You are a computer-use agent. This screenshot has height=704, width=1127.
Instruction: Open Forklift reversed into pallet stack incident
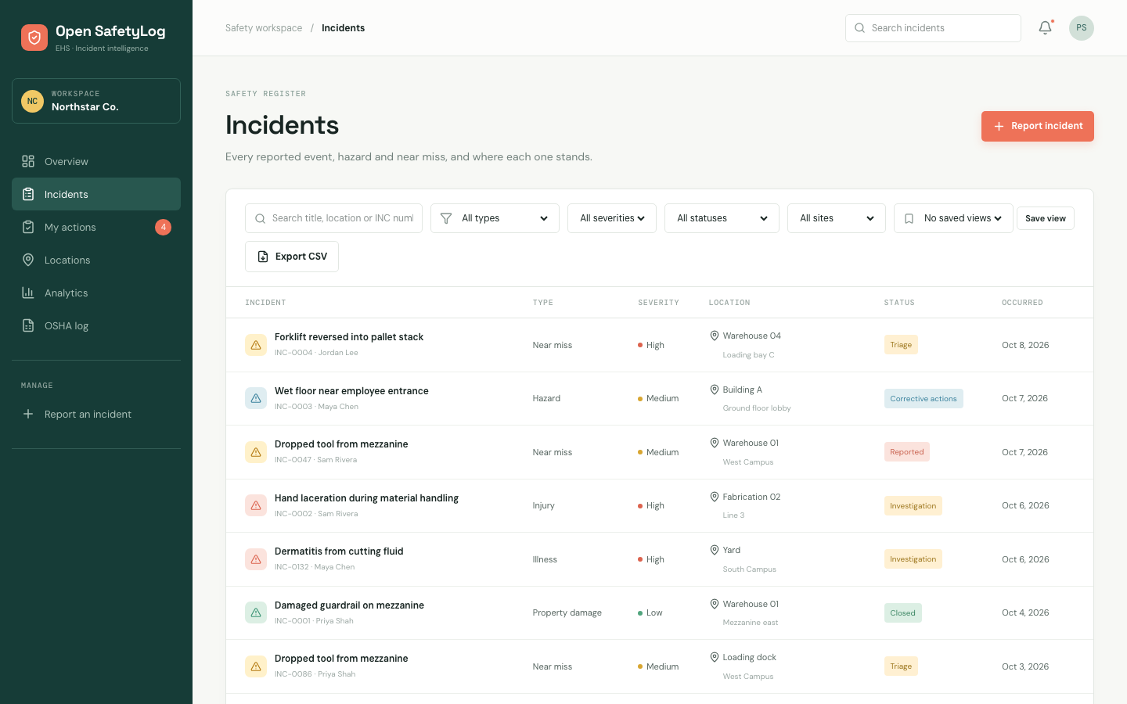tap(349, 337)
